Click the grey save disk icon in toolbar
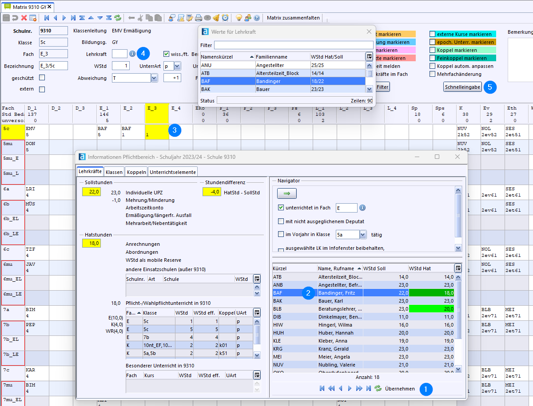The height and width of the screenshot is (406, 533). click(6, 18)
